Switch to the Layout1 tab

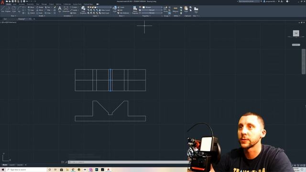[x=12, y=165]
